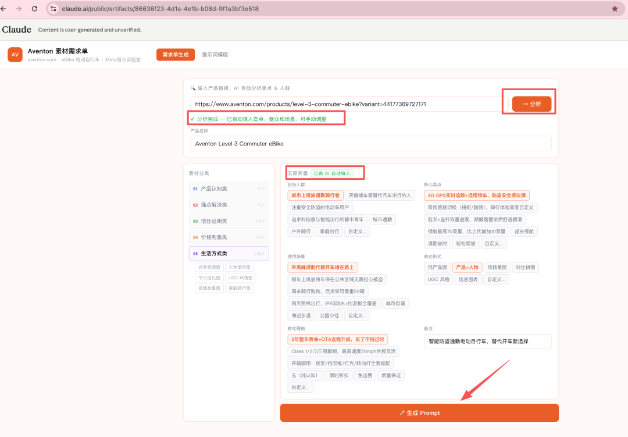Toggle the 超长续航 chip

(524, 232)
